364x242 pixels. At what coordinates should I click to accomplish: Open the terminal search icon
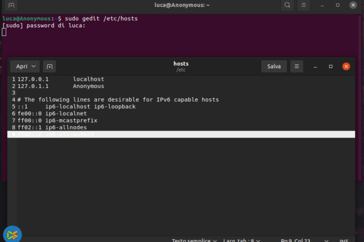(288, 5)
